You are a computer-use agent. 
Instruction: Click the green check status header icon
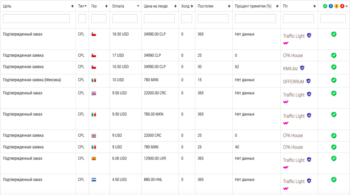(325, 6)
